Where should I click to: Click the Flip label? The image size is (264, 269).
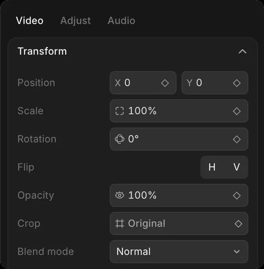(x=26, y=167)
